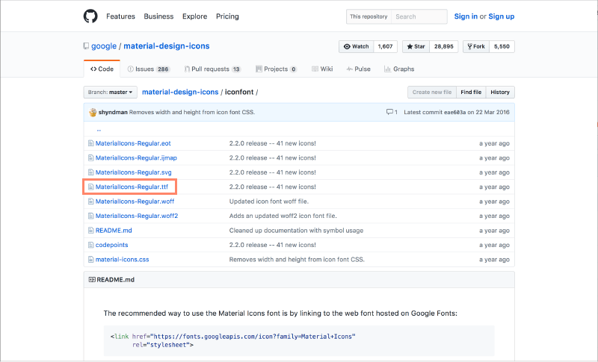Click the comment bubble icon on latest commit

[x=390, y=112]
